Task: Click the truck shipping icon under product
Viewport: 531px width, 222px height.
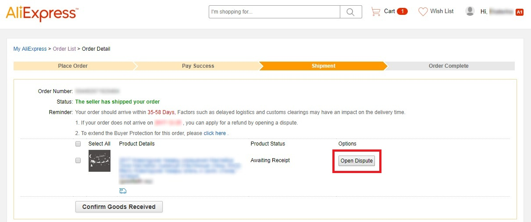Action: (123, 191)
